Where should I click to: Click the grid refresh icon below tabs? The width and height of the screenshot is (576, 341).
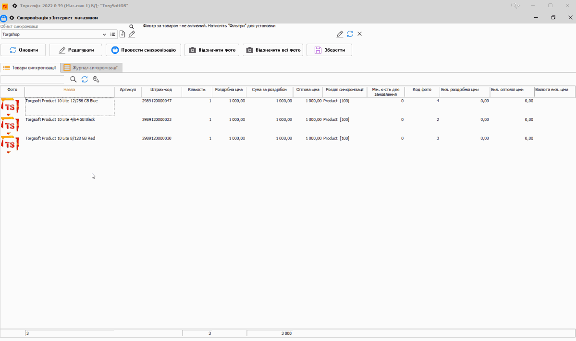(85, 80)
